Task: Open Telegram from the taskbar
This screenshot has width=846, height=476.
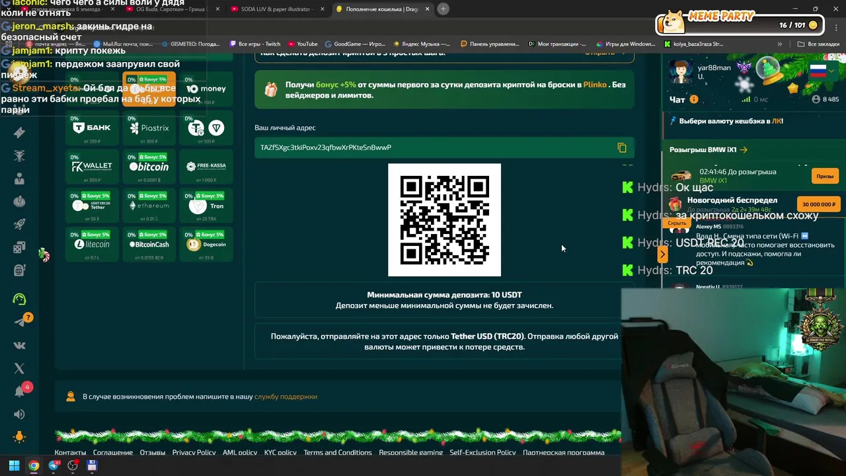Action: [54, 465]
